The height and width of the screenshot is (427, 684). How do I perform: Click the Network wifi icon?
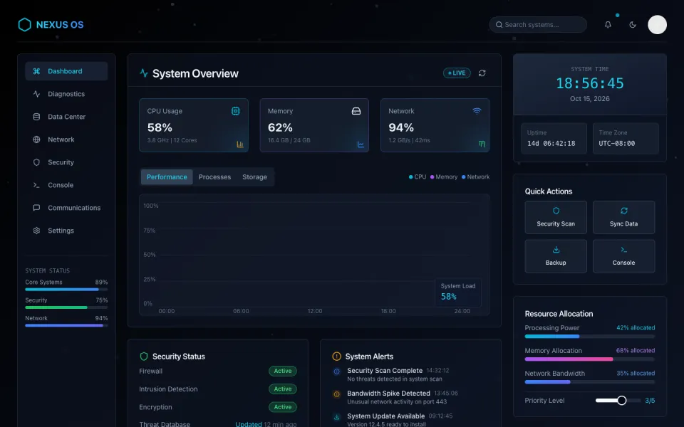coord(477,111)
